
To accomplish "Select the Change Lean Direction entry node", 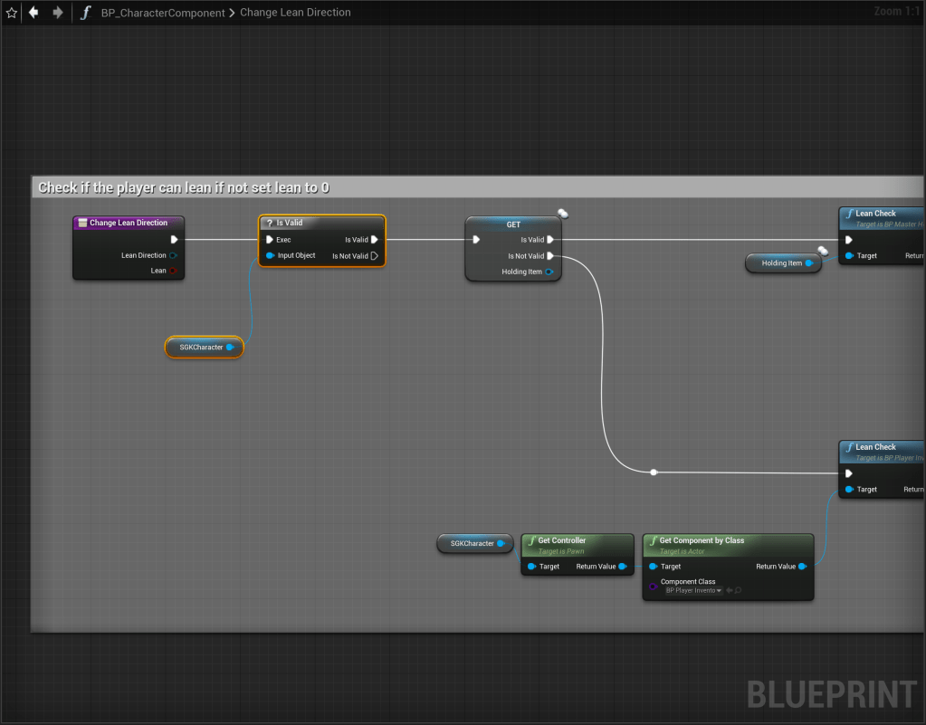I will (x=129, y=223).
